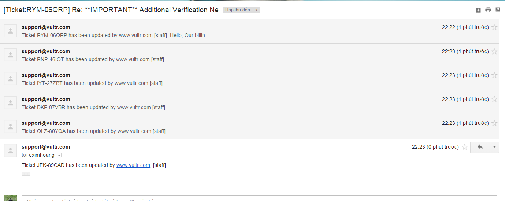Sender avatar of Ticket IYT-27ZBT message
505x201 pixels.
(10, 79)
